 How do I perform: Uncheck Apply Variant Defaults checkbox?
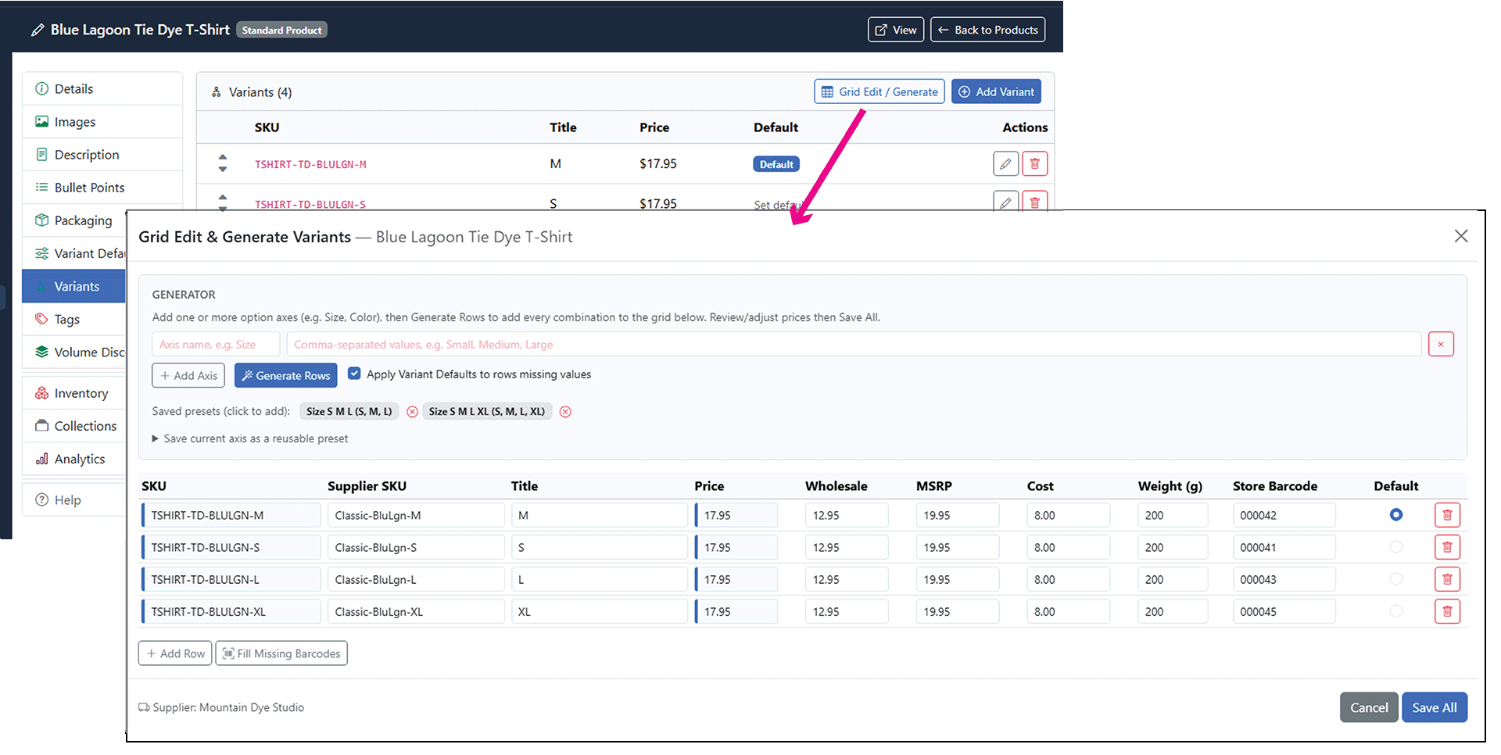coord(354,374)
